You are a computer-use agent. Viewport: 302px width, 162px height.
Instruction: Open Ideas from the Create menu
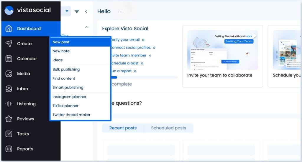pyautogui.click(x=80, y=60)
